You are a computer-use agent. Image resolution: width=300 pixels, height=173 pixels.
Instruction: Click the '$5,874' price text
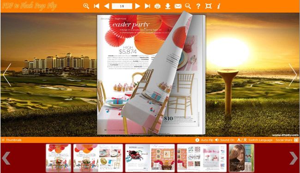coord(127,52)
